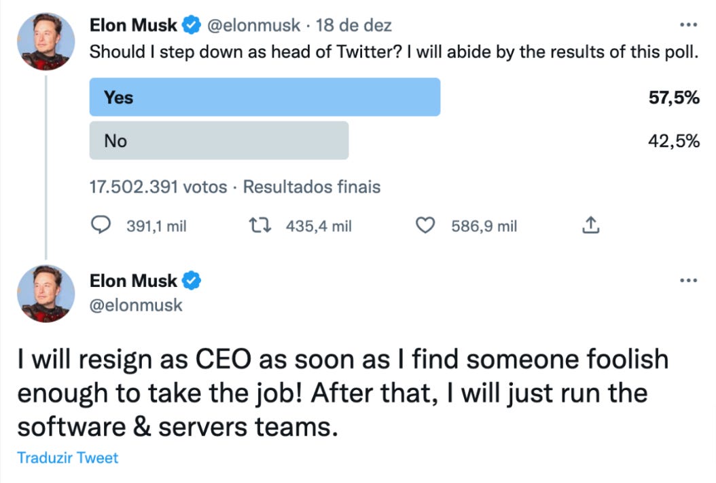Open more options on the resignation tweet

[688, 279]
